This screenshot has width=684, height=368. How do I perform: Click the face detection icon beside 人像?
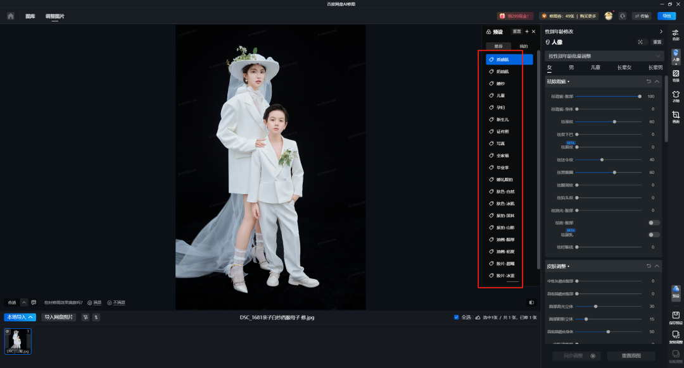(x=640, y=42)
